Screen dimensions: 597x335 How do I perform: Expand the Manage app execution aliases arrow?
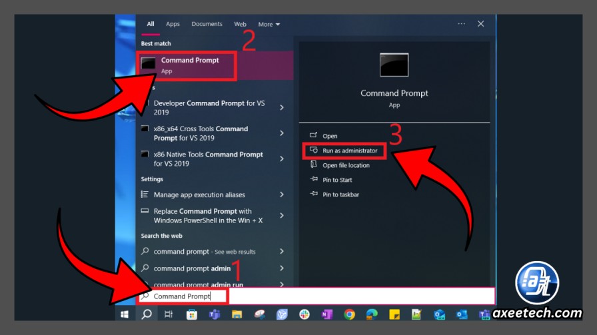(282, 194)
